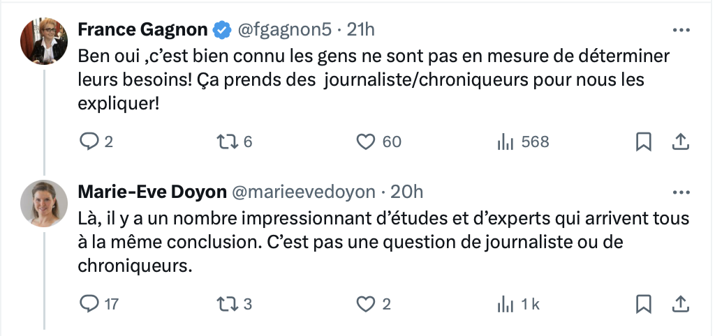Like Marie-Eve Doyon's tweet

point(365,304)
